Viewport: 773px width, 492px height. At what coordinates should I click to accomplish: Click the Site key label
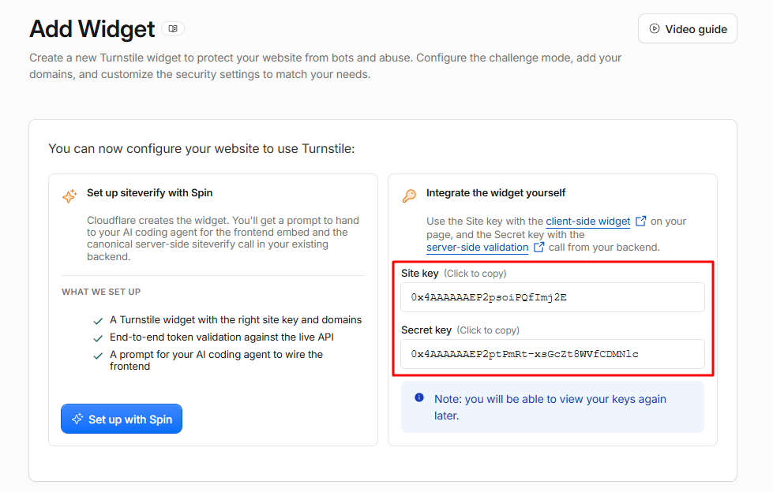tap(419, 274)
